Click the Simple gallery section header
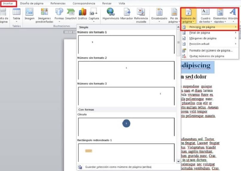The image size is (241, 171). 84,27
